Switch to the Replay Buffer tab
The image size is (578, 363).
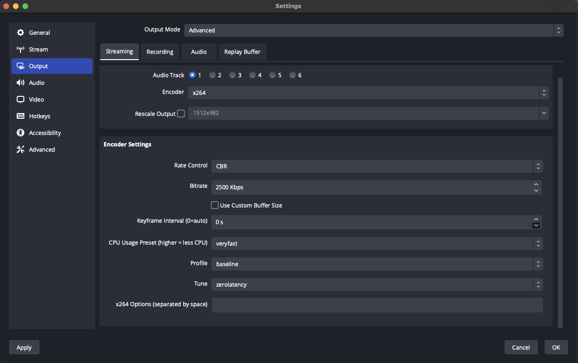coord(242,52)
